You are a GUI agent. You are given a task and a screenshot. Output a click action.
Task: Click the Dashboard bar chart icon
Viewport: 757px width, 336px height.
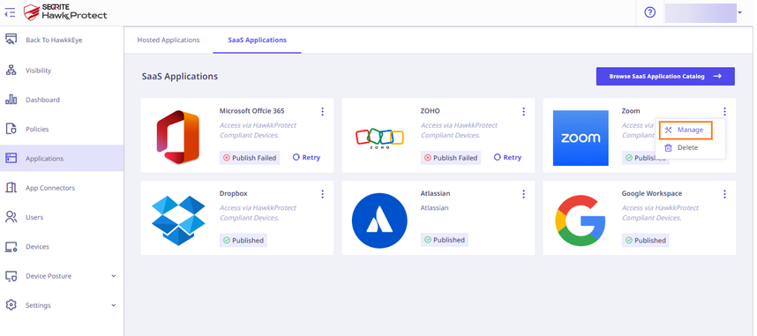pyautogui.click(x=11, y=100)
